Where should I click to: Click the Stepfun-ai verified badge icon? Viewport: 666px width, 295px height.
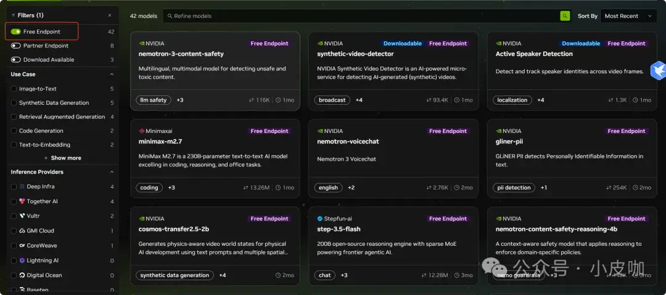tap(320, 219)
